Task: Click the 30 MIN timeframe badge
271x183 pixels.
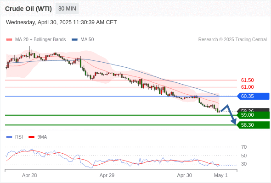Action: pyautogui.click(x=67, y=9)
